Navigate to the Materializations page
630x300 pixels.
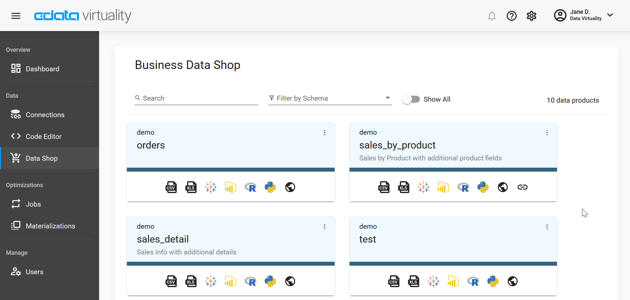click(x=50, y=226)
